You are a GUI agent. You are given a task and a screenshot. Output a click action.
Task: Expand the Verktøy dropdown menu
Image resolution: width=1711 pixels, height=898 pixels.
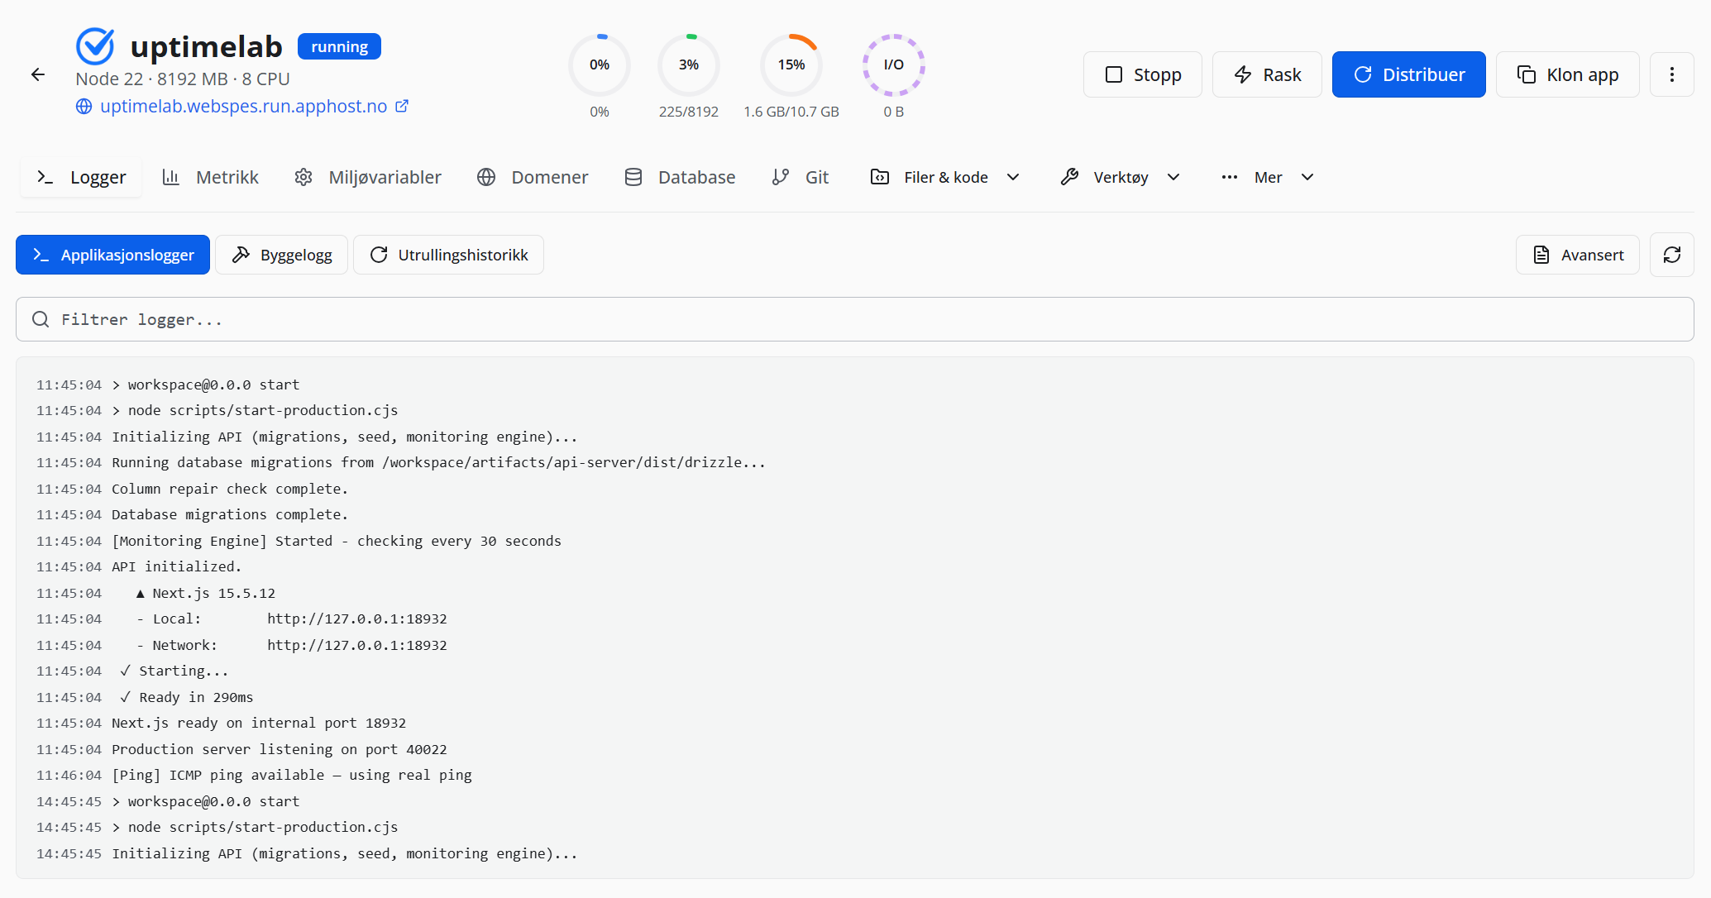(1121, 177)
